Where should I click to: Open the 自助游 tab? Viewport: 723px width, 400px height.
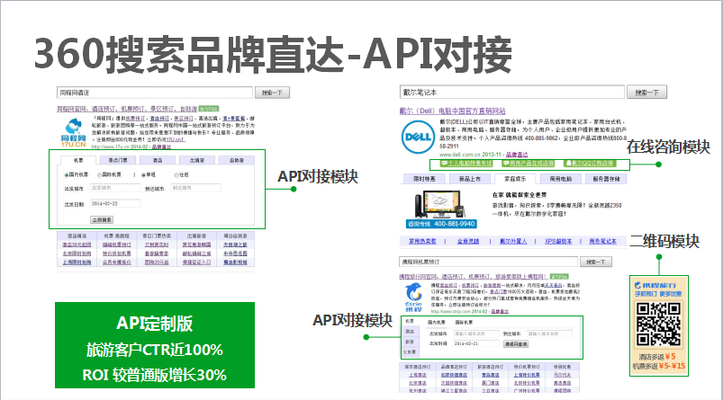[x=237, y=160]
